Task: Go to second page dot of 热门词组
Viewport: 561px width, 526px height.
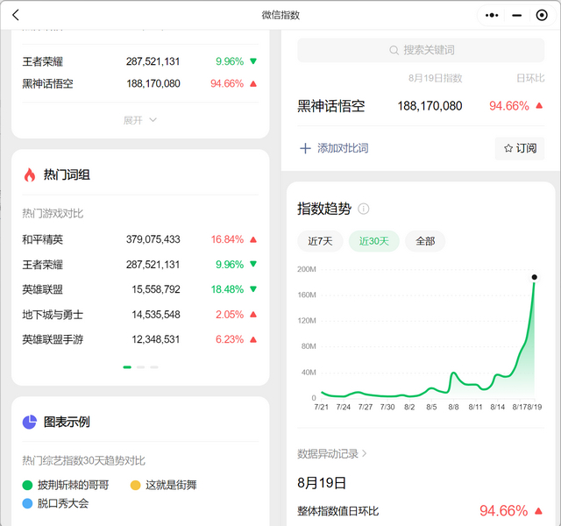Action: tap(140, 367)
